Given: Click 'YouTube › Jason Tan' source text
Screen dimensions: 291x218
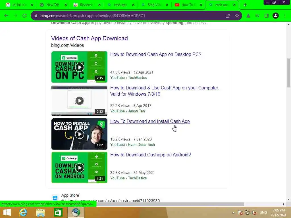Looking at the screenshot, I should [128, 111].
